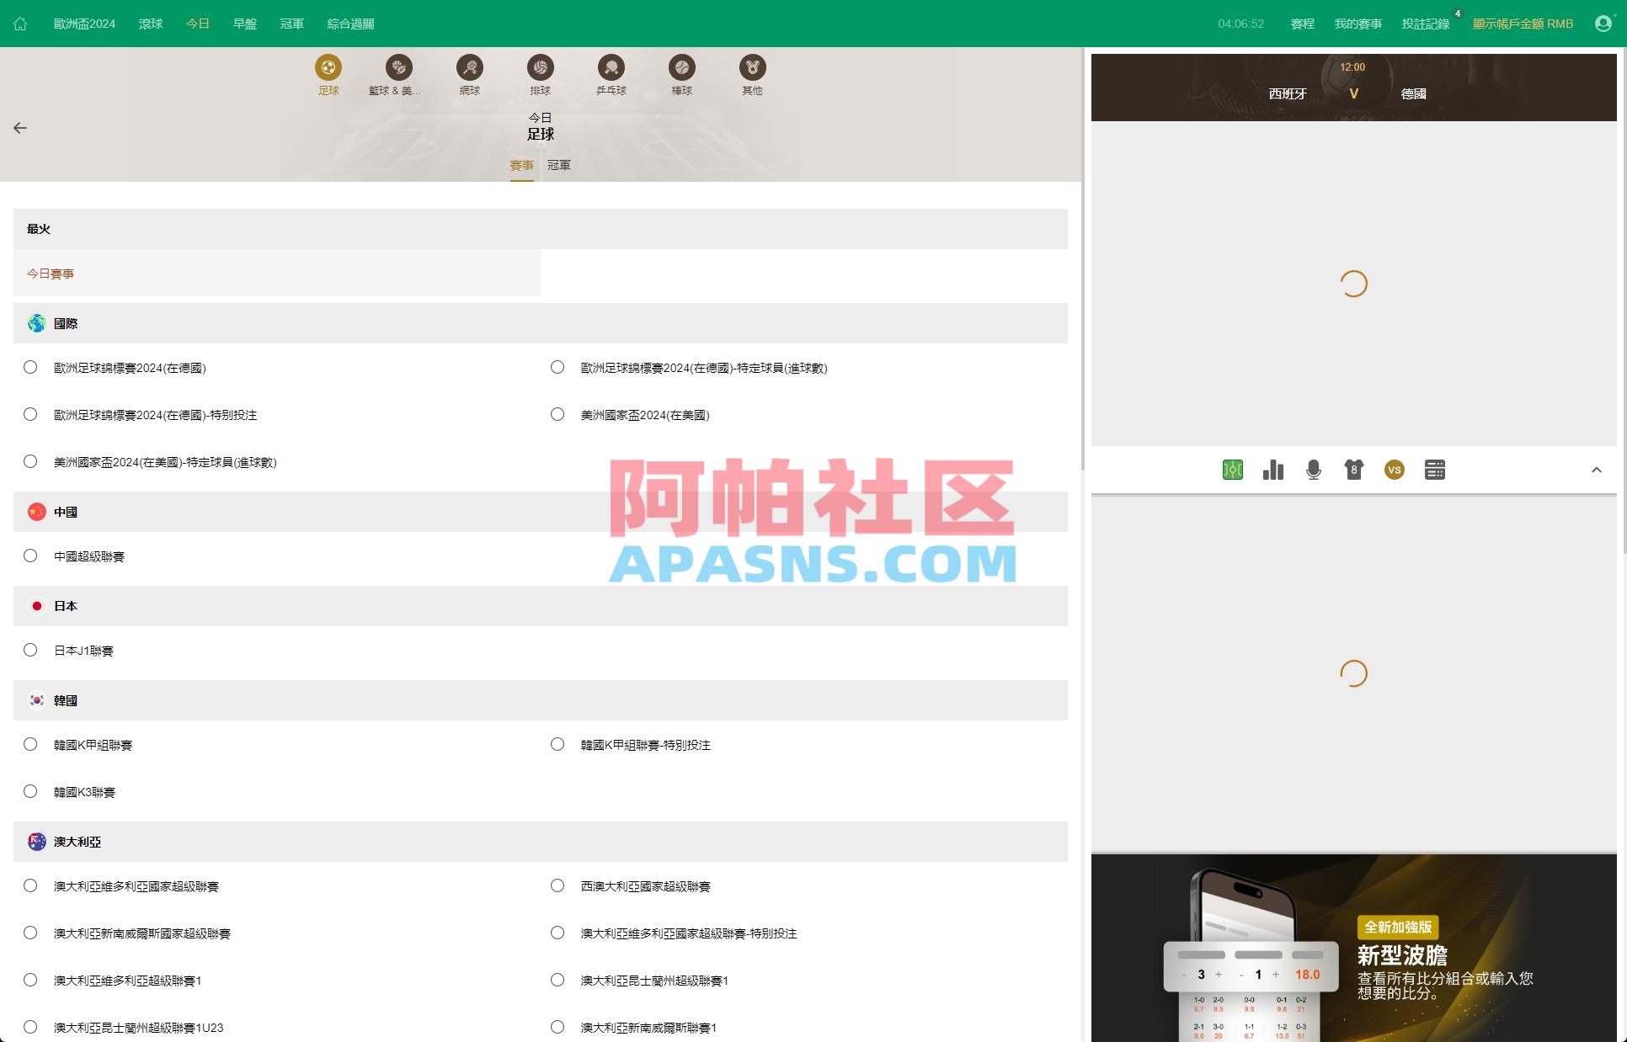
Task: Open the 棒球 baseball sport icon
Action: (x=681, y=67)
